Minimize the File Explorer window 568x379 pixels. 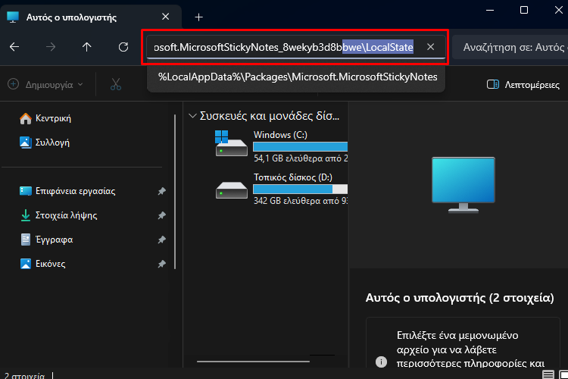click(490, 10)
